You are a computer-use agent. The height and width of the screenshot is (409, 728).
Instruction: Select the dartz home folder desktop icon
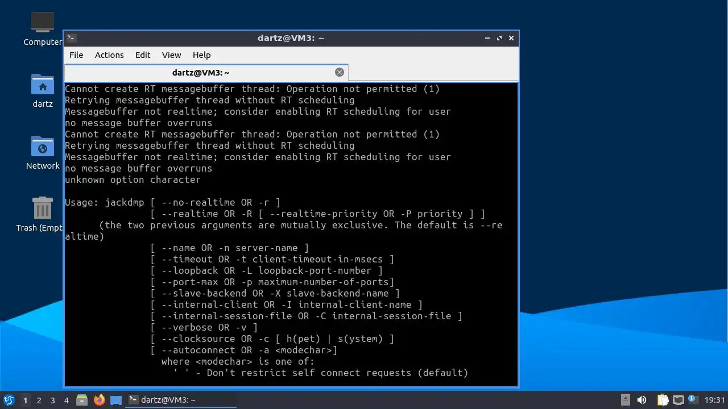pyautogui.click(x=43, y=91)
